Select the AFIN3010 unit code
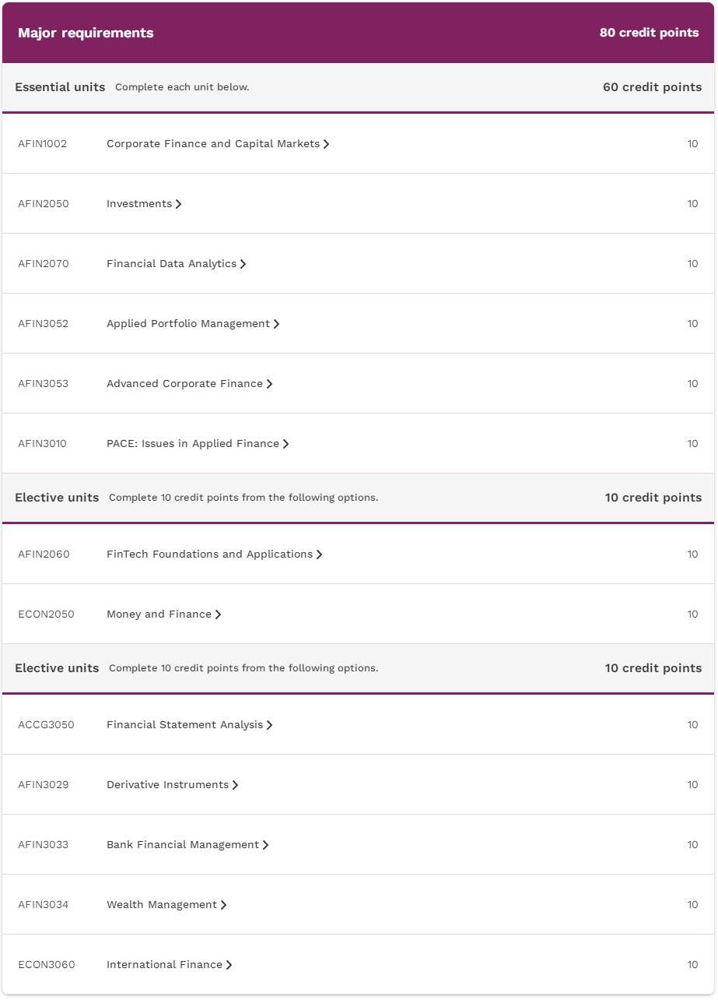 tap(43, 444)
